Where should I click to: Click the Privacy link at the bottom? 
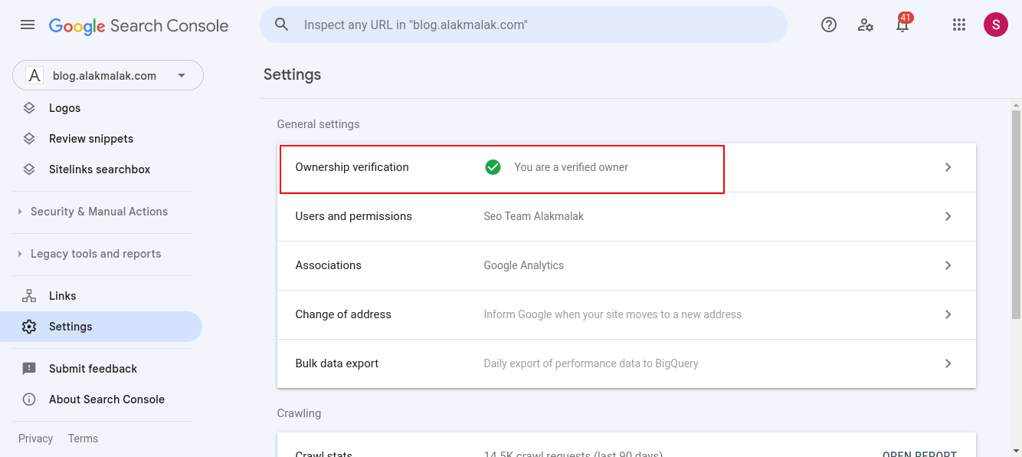[35, 438]
